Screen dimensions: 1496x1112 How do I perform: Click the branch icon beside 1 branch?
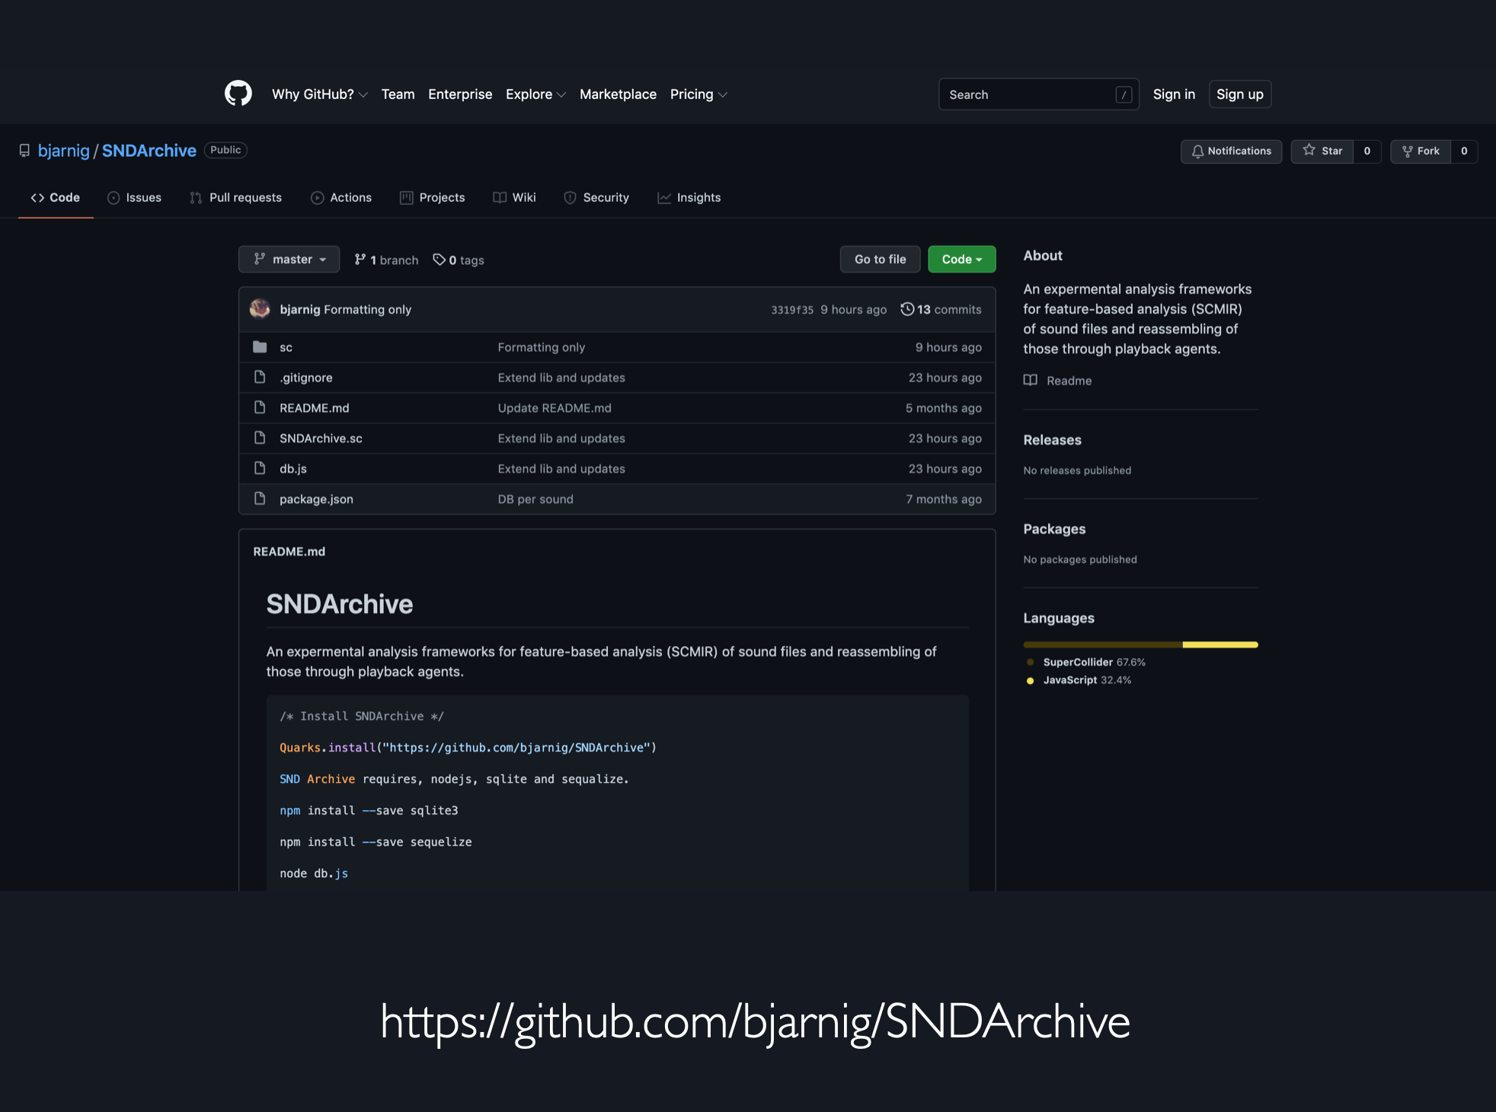point(360,260)
